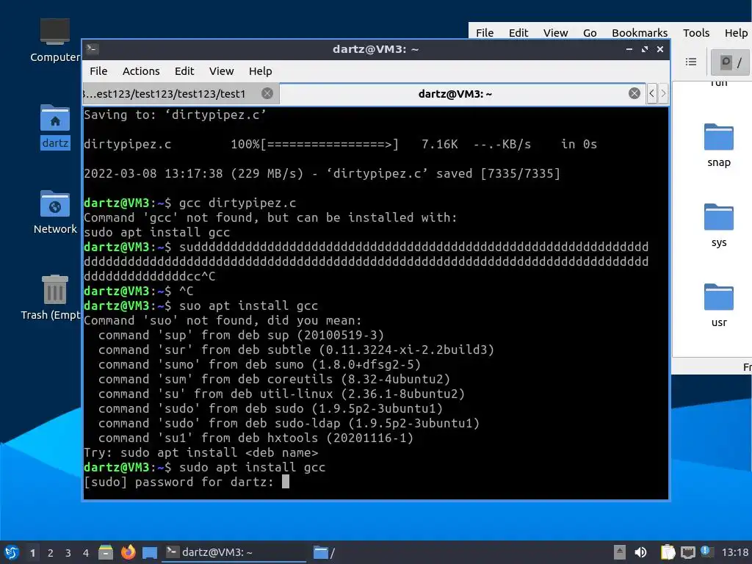752x564 pixels.
Task: Close the test123 terminal tab
Action: [267, 93]
